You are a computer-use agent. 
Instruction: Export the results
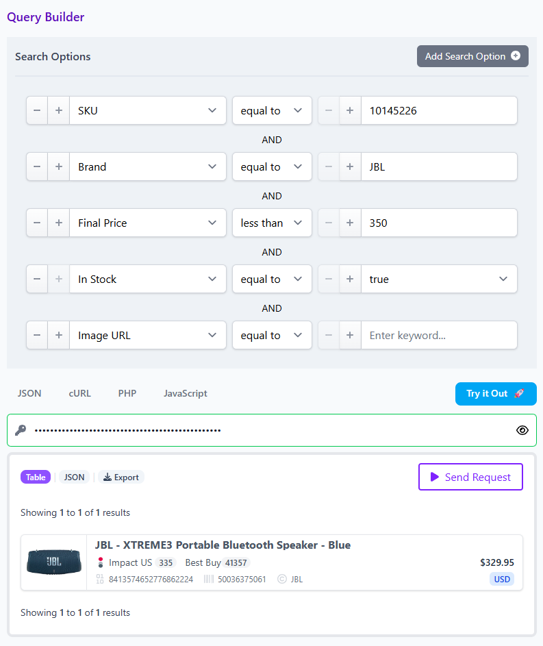click(x=121, y=477)
